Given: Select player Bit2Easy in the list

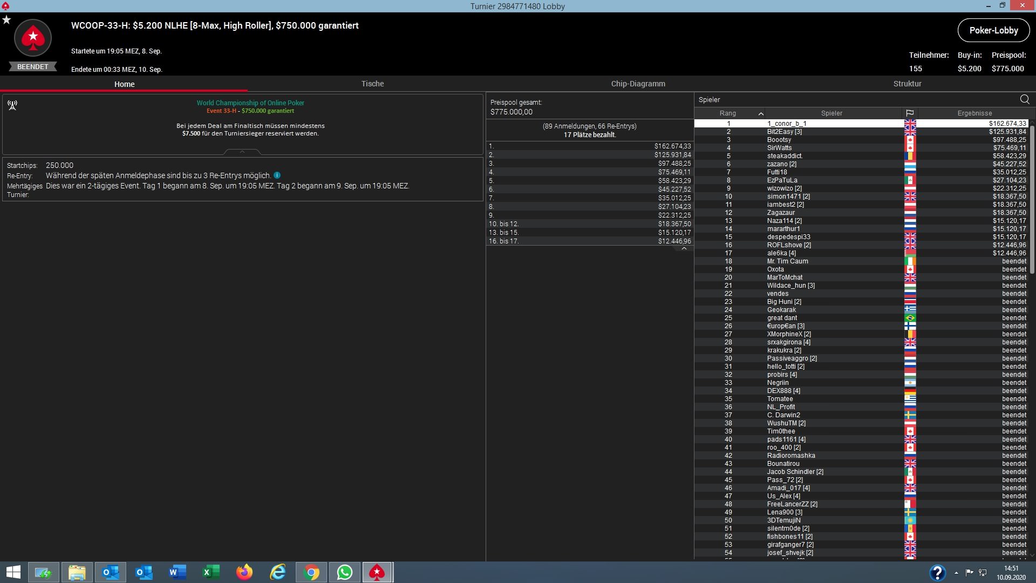Looking at the screenshot, I should point(784,132).
